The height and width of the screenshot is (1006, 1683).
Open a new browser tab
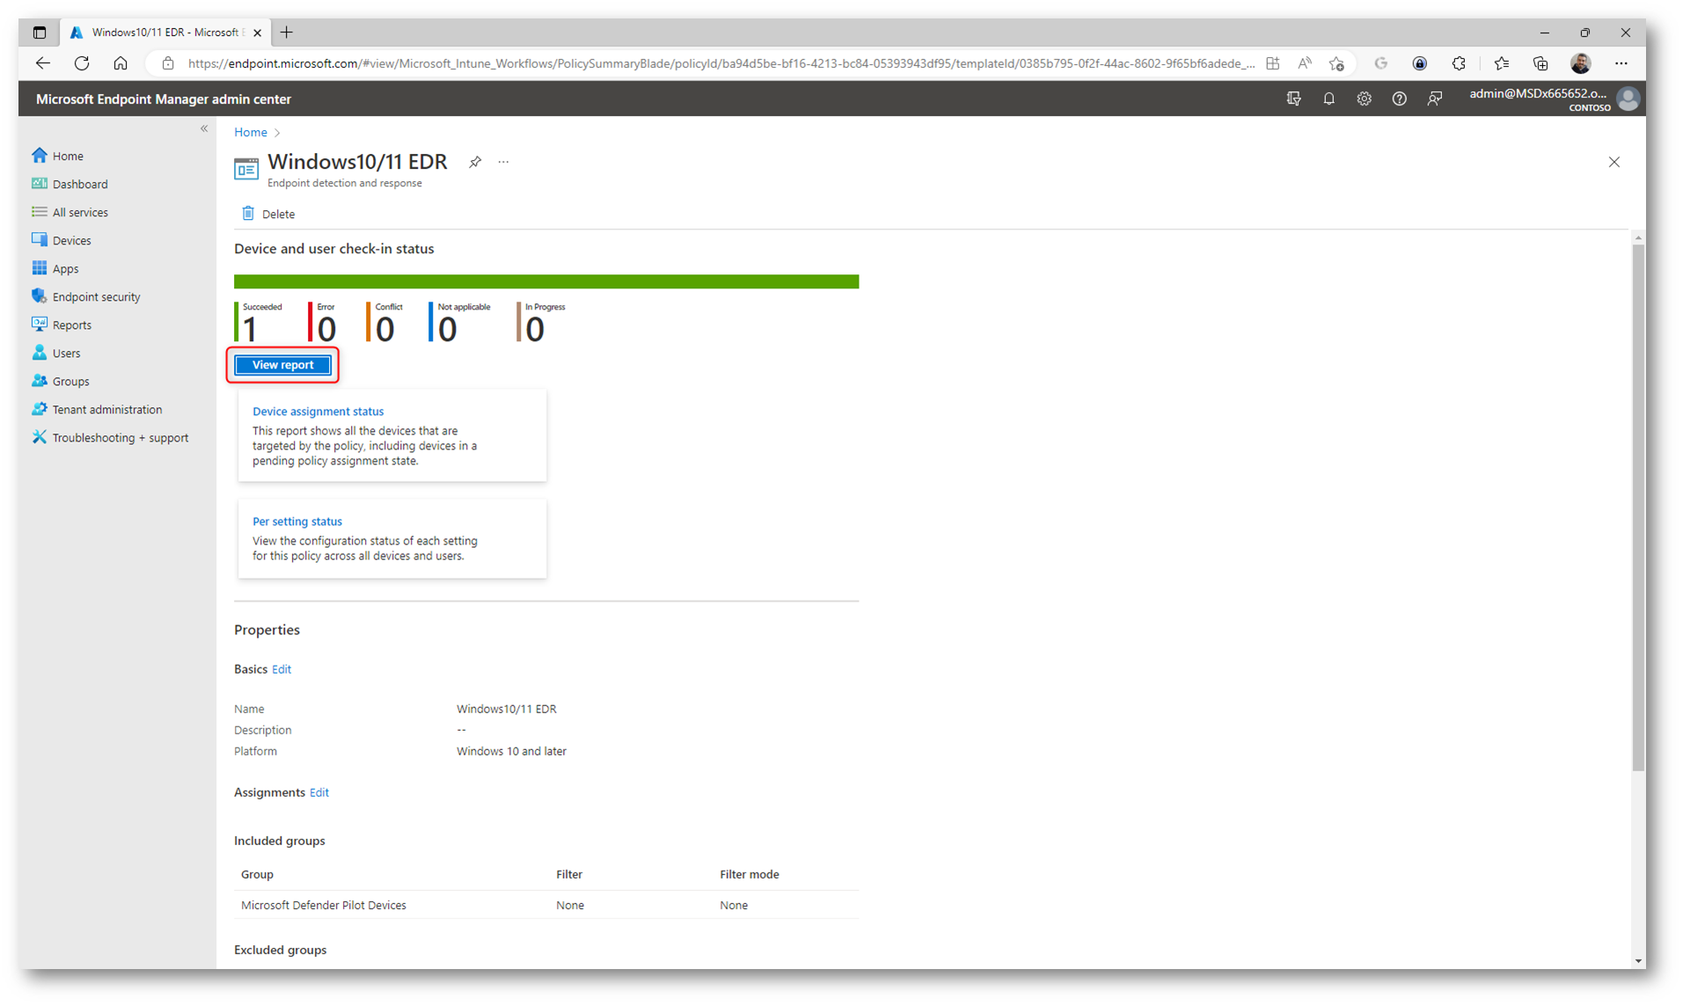(287, 33)
